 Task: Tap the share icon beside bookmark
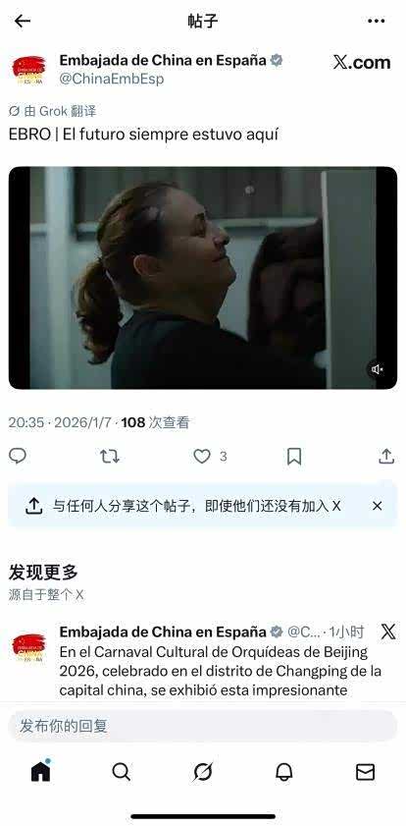(386, 456)
